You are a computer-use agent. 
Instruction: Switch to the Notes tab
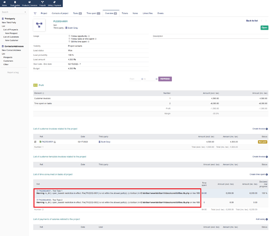135,13
